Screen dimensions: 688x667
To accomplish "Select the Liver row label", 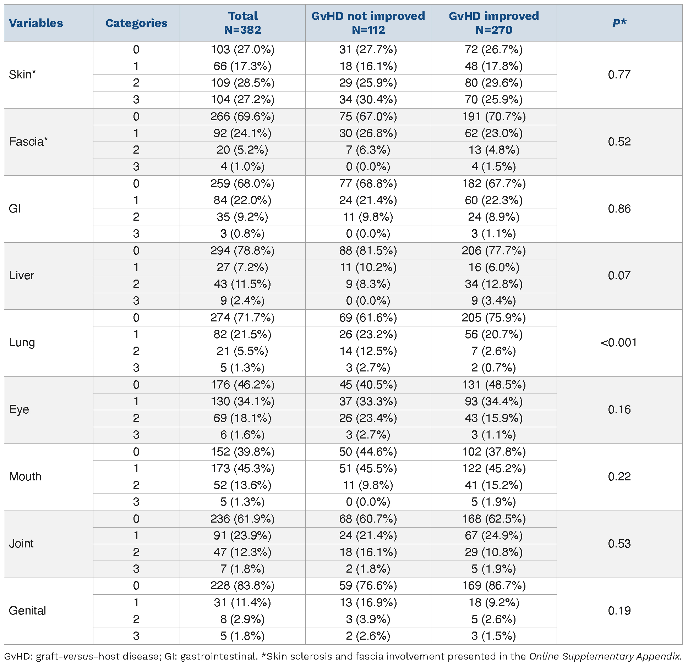I will point(22,275).
